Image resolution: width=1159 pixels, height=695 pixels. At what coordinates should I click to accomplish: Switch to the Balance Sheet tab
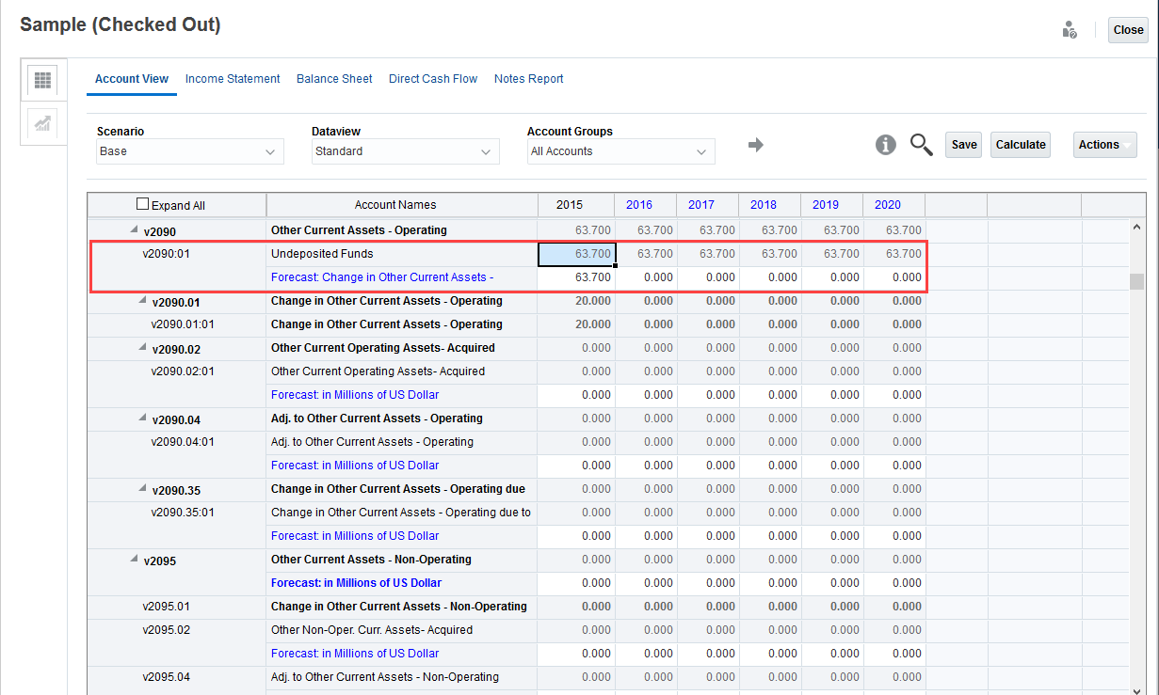pyautogui.click(x=334, y=79)
